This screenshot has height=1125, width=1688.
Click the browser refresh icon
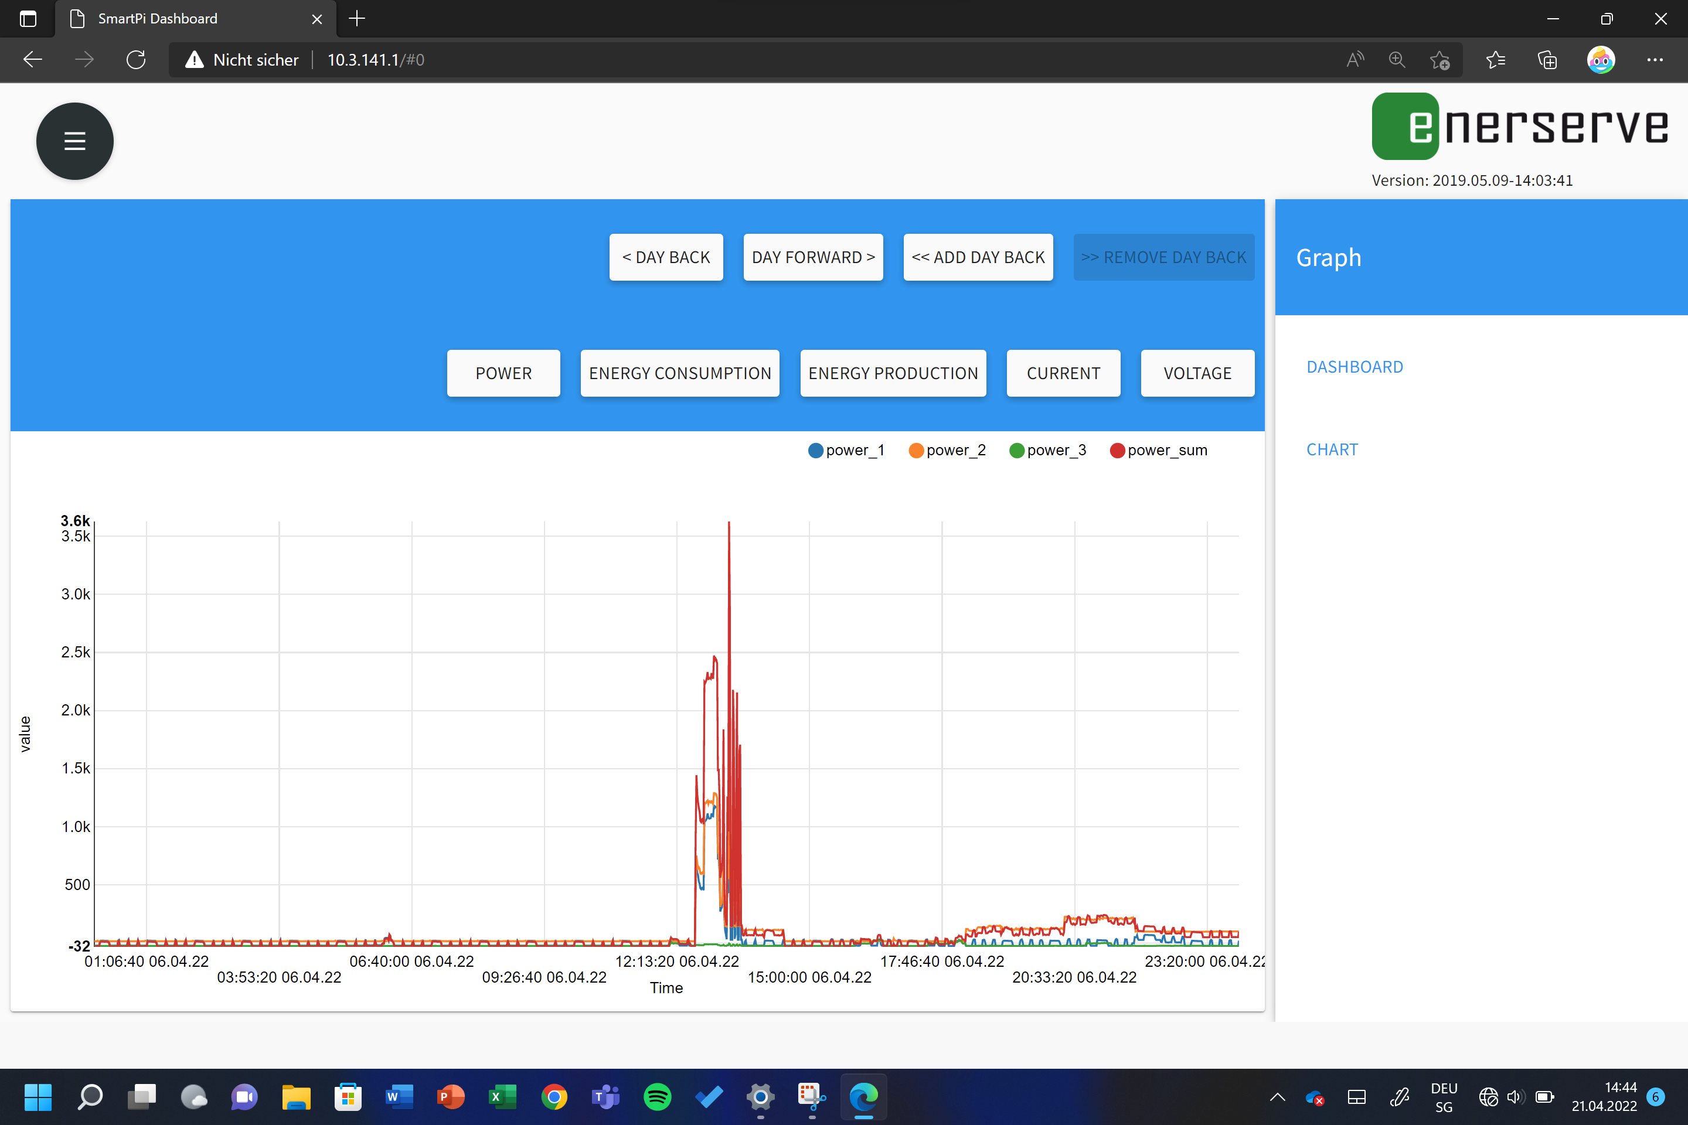[x=135, y=60]
